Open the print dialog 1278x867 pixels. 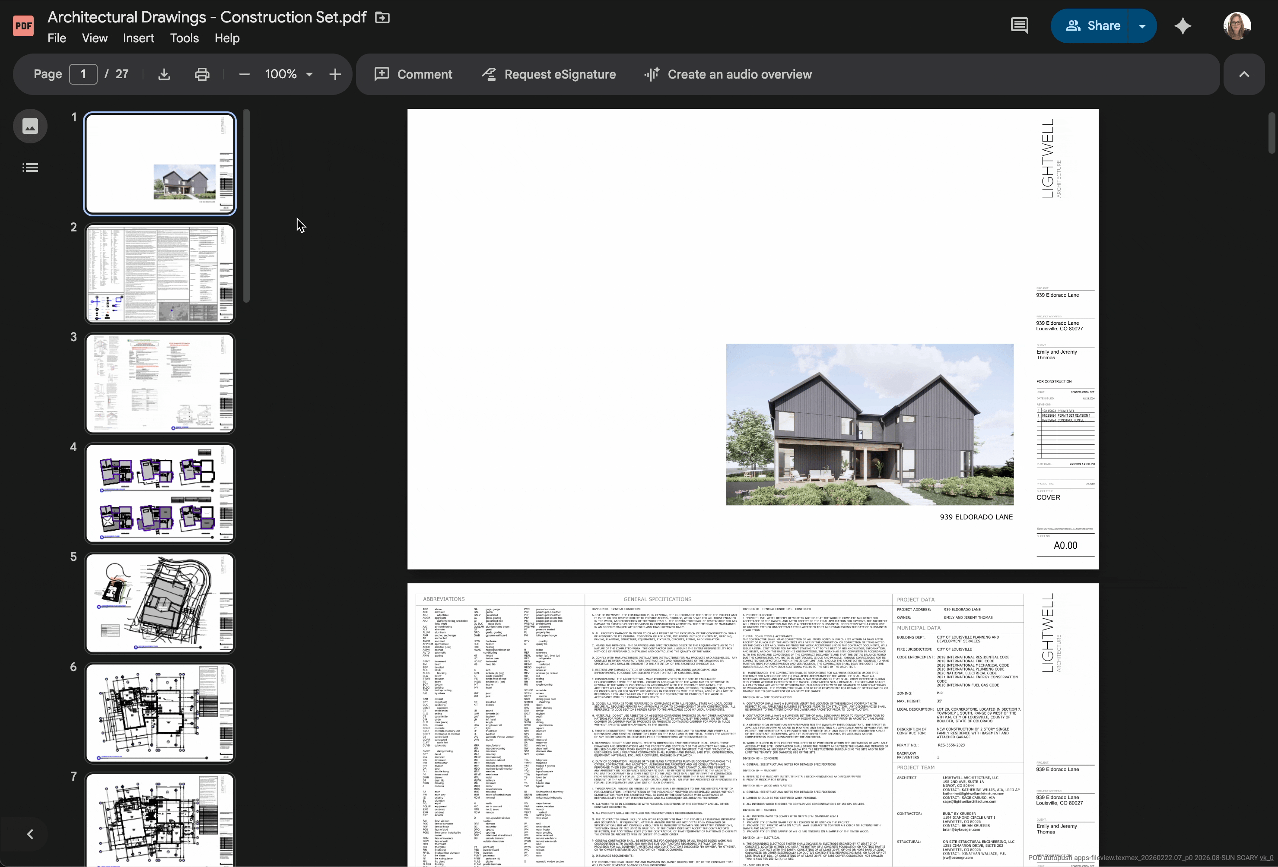pos(202,74)
